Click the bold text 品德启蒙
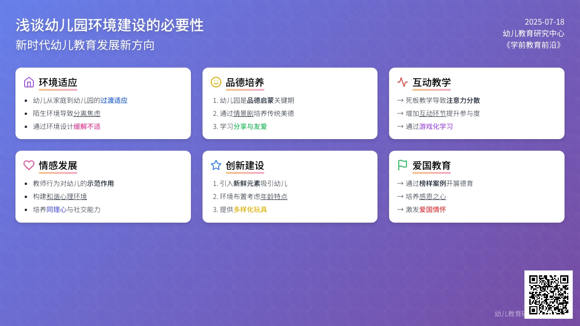This screenshot has width=580, height=326. click(x=261, y=100)
